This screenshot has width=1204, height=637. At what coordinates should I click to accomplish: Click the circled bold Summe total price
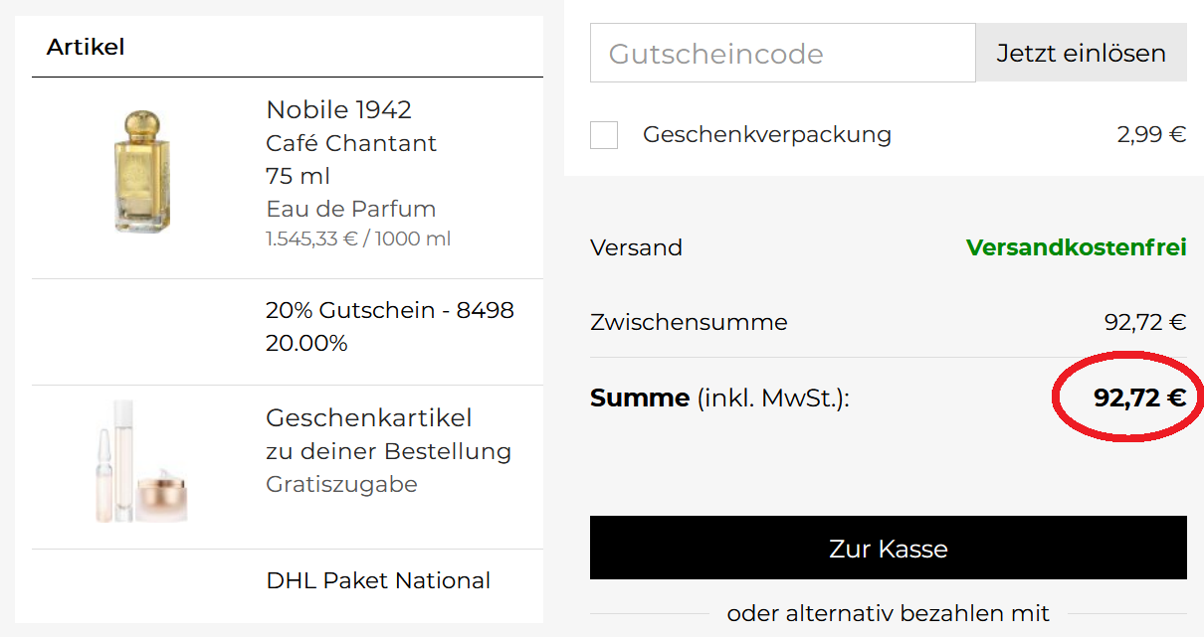click(1139, 398)
